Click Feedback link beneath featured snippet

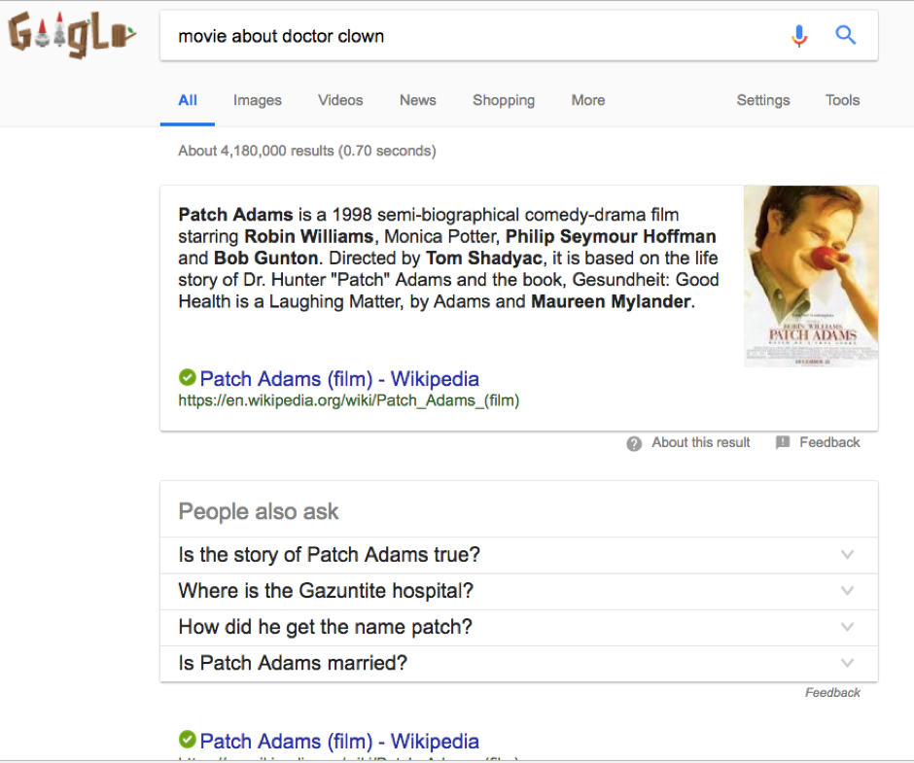pyautogui.click(x=829, y=442)
